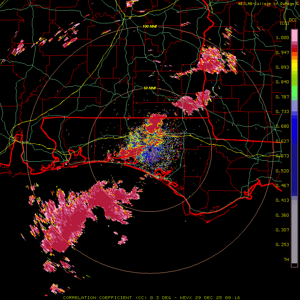Select the 0.467 scale value
This screenshot has height=300, width=300.
[x=282, y=186]
